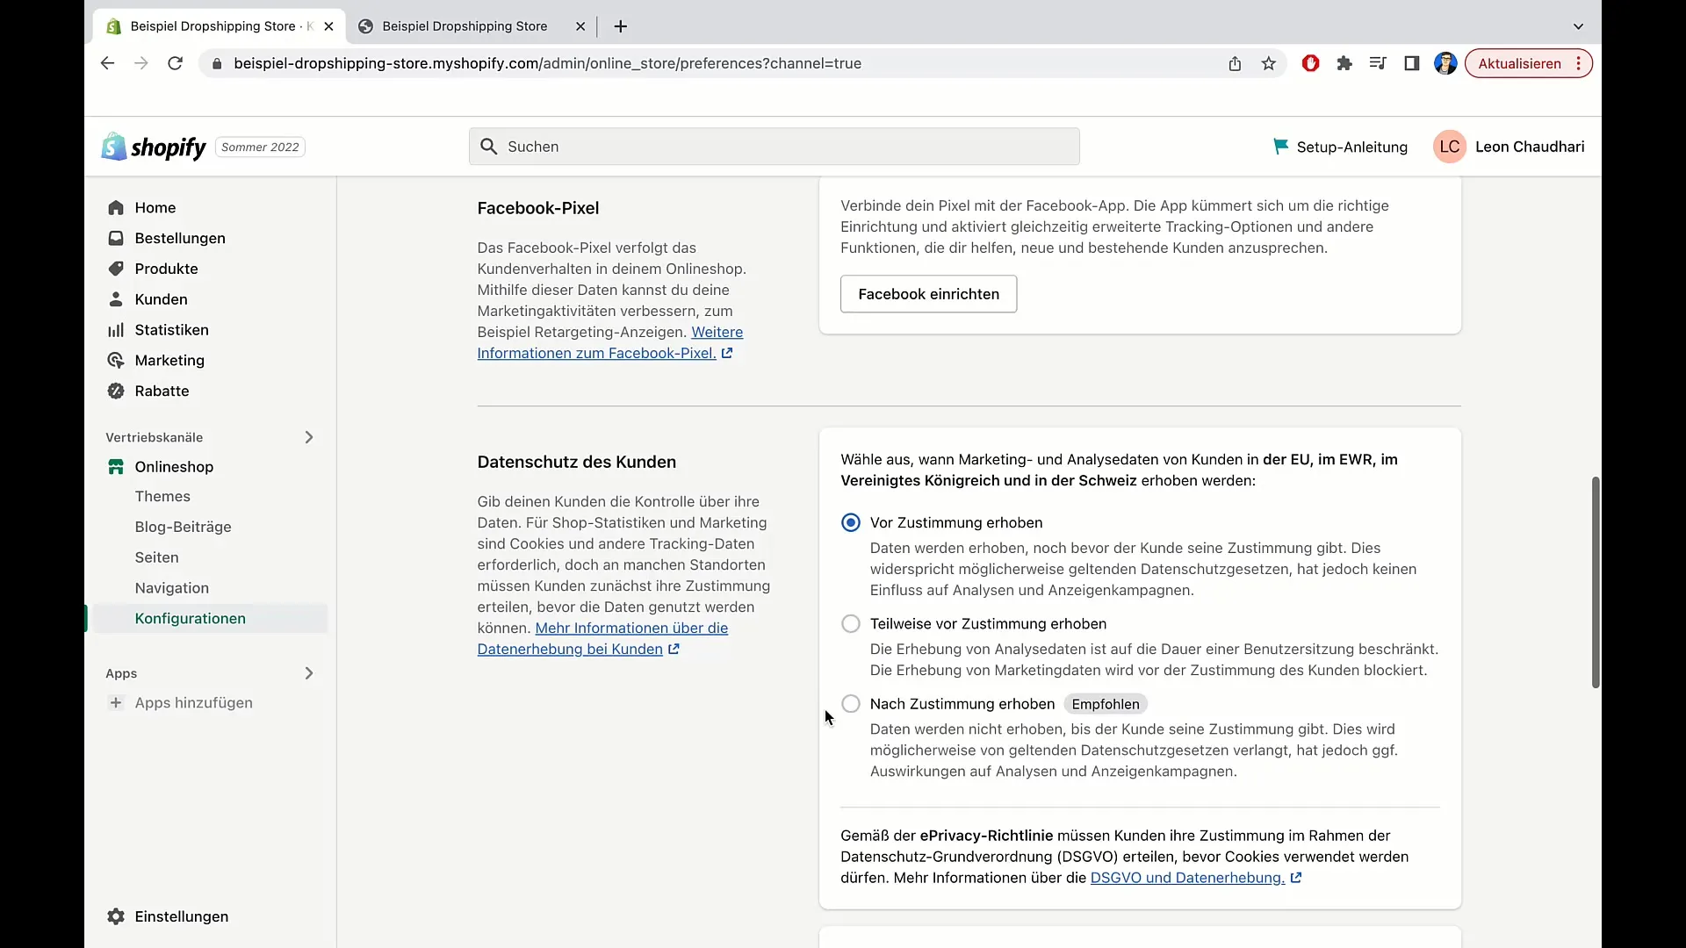
Task: Select 'Nach Zustimmung erhoben' radio option
Action: coord(851,704)
